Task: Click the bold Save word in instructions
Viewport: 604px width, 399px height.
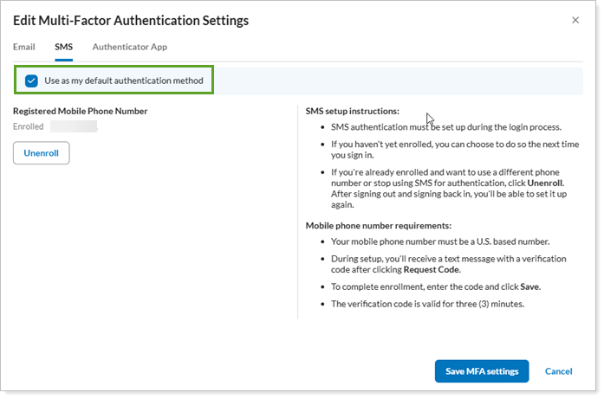Action: (529, 286)
